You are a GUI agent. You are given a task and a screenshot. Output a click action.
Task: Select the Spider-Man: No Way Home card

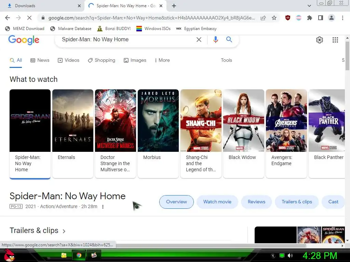coord(30,134)
